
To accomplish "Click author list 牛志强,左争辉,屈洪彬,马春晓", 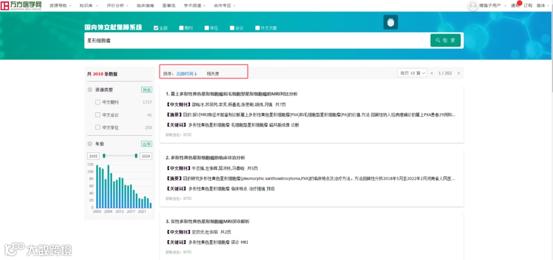I will pyautogui.click(x=218, y=168).
